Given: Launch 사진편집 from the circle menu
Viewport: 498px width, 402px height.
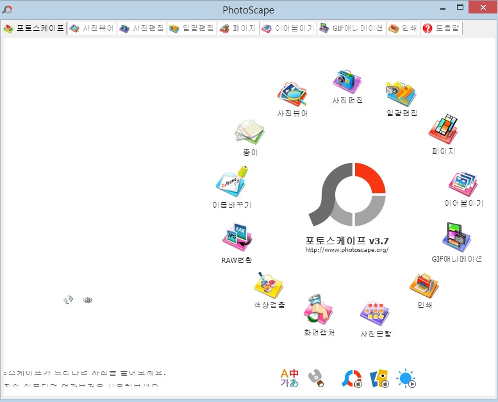Looking at the screenshot, I should pos(347,81).
